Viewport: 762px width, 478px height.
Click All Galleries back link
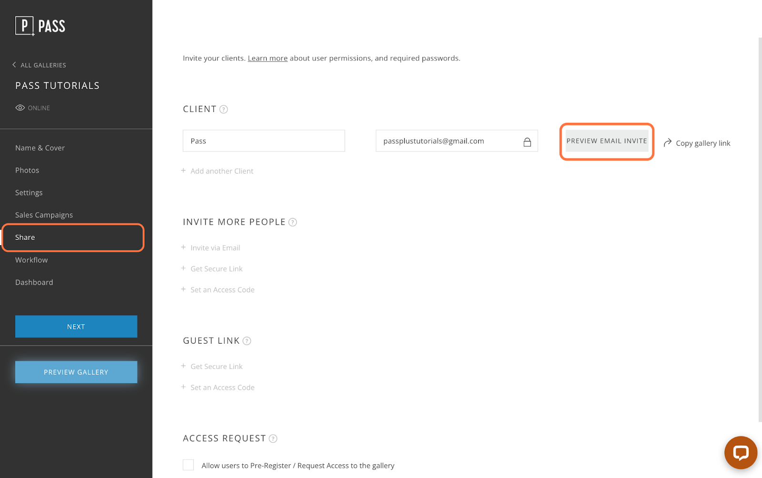click(x=43, y=65)
